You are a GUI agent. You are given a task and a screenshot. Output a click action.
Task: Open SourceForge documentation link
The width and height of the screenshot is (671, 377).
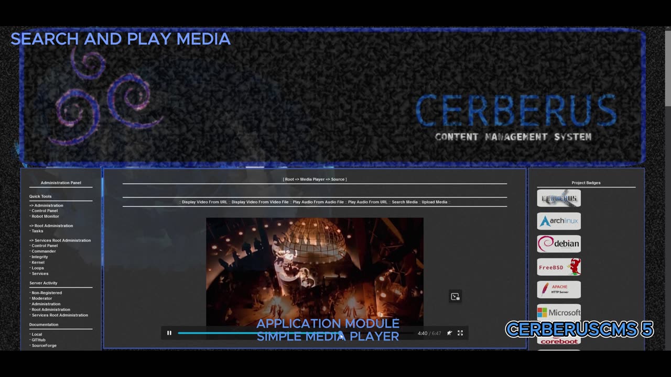(44, 346)
